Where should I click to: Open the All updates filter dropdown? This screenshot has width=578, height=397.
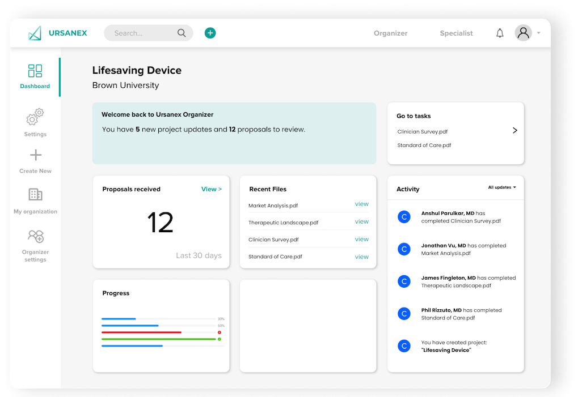coord(501,187)
